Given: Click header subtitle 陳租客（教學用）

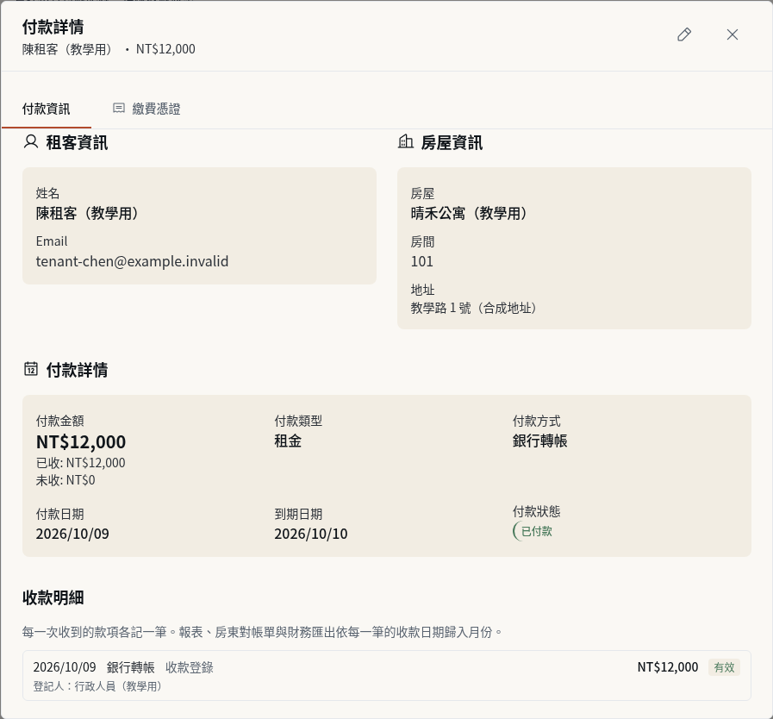Looking at the screenshot, I should (x=70, y=49).
